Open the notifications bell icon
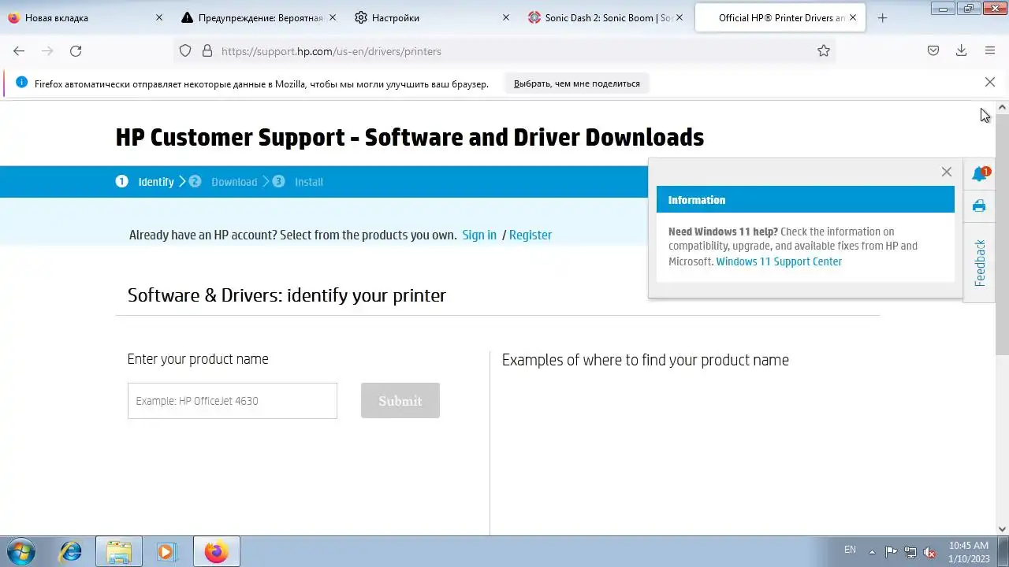 pos(980,174)
